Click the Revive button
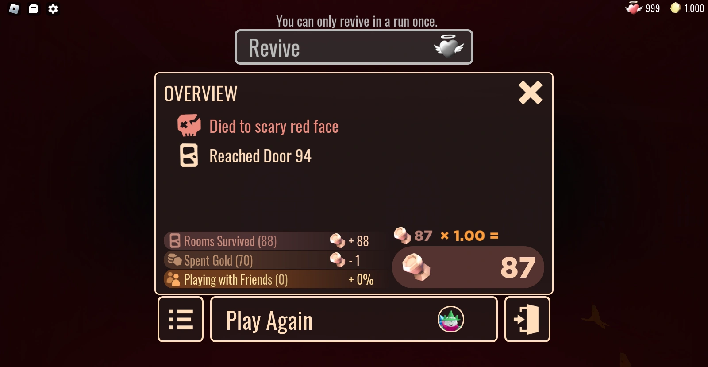Viewport: 708px width, 367px height. pyautogui.click(x=354, y=47)
